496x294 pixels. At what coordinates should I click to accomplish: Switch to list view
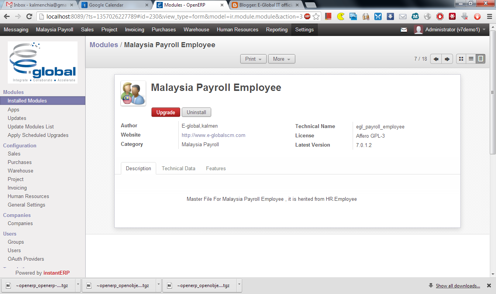(471, 59)
